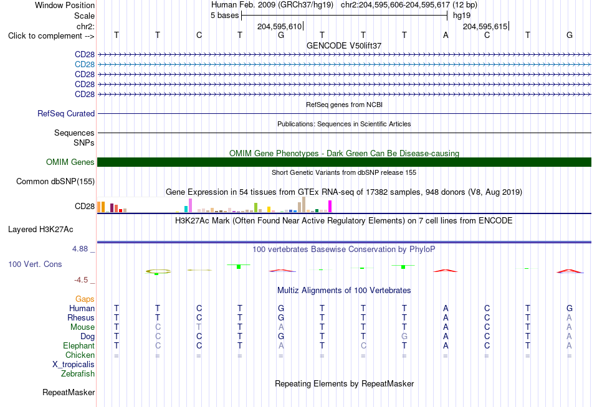The height and width of the screenshot is (407, 592).
Task: Click the SNPs sub-track label
Action: pyautogui.click(x=84, y=143)
